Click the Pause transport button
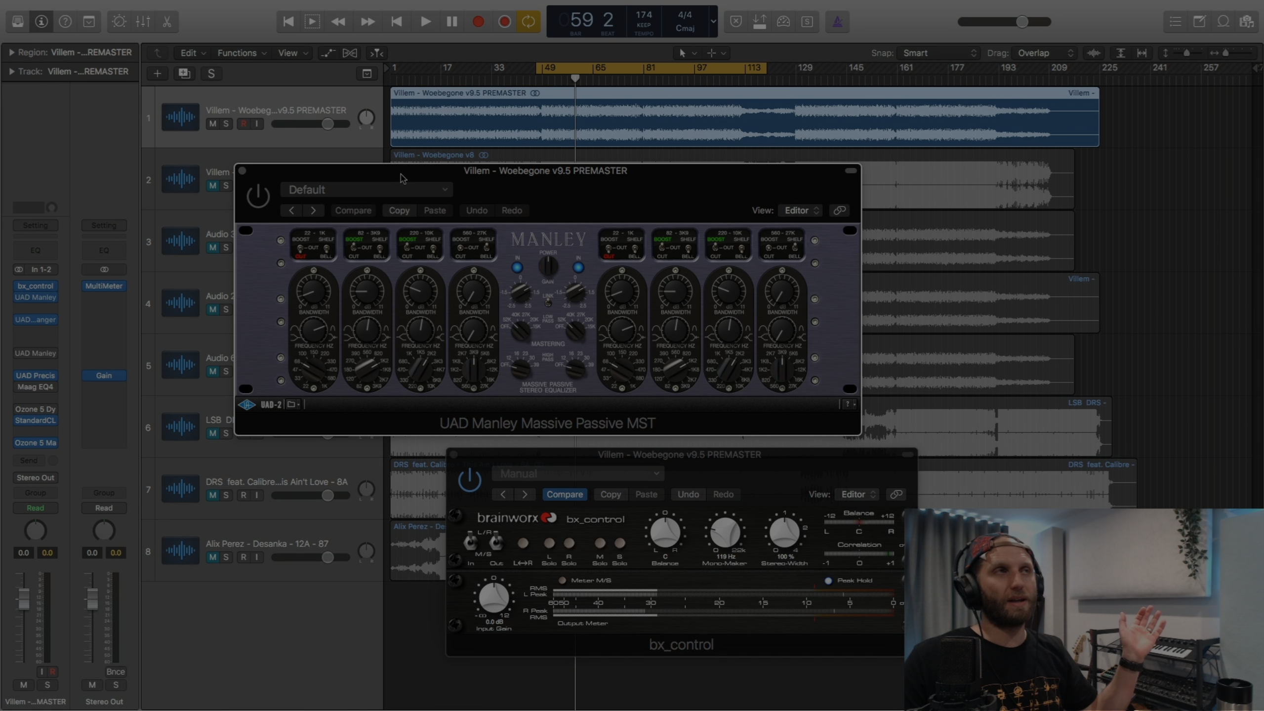This screenshot has width=1264, height=711. (452, 22)
